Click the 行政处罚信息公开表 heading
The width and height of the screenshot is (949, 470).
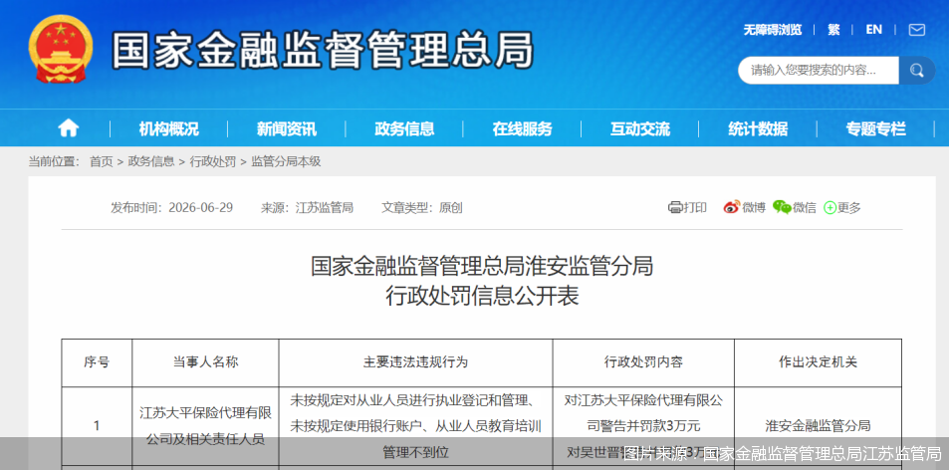[x=482, y=297]
